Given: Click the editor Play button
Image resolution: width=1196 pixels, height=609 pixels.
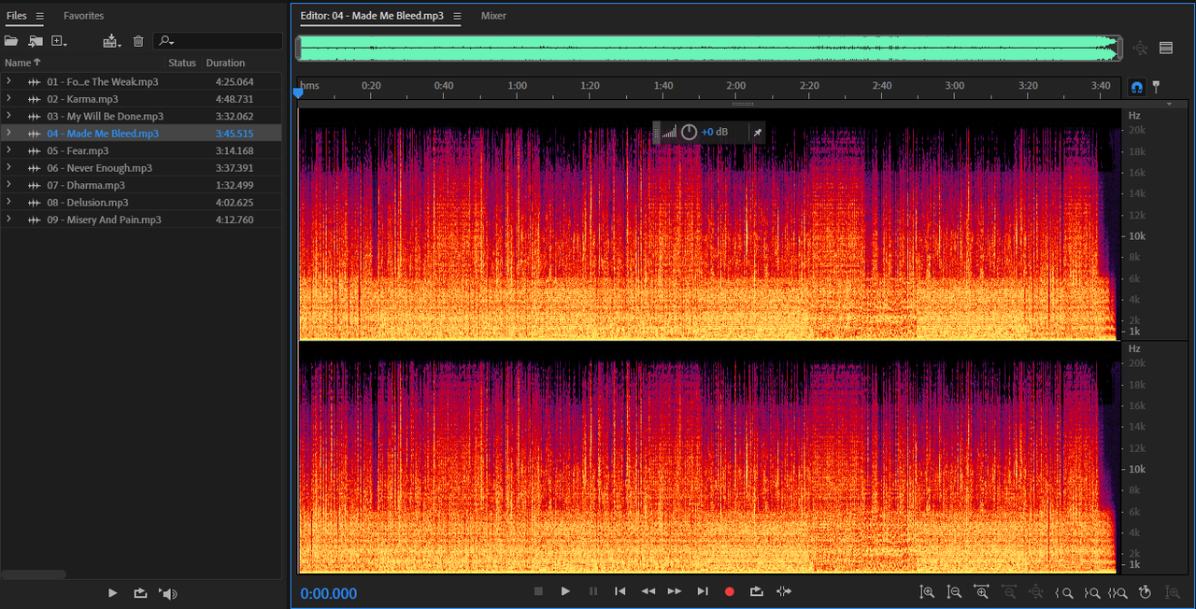Looking at the screenshot, I should coord(565,591).
